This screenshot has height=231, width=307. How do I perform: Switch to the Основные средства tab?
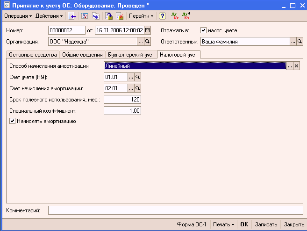(33, 55)
